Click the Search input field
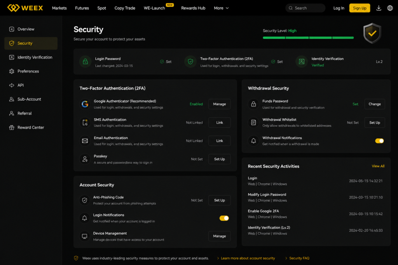The image size is (398, 265). pos(305,8)
